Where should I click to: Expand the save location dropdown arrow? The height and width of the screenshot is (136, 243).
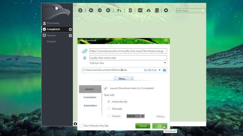pyautogui.click(x=160, y=70)
